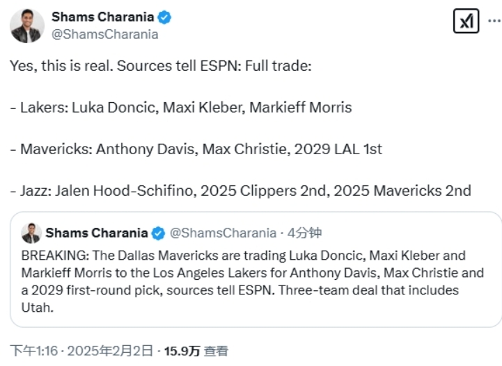Click the 15.9万 查看 view count

point(196,351)
